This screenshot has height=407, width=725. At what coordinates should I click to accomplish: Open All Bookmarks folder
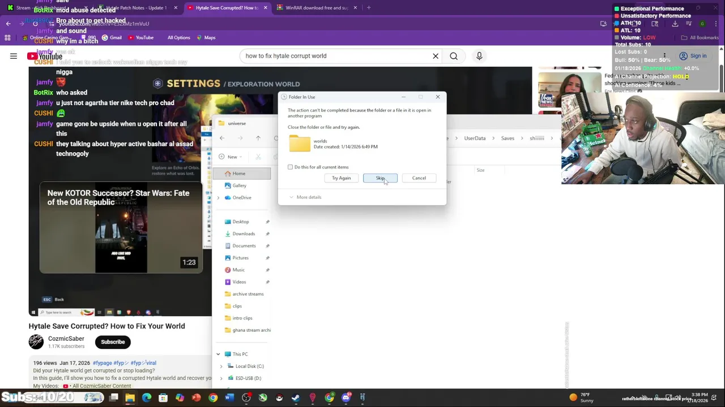pyautogui.click(x=700, y=38)
